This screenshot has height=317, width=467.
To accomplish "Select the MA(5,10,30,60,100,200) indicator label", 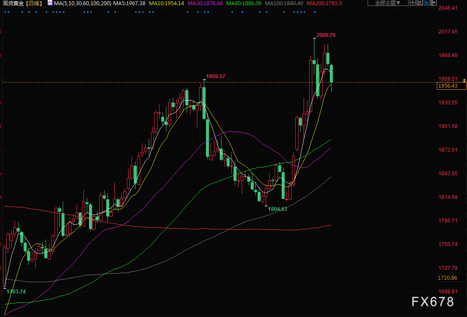I will click(83, 3).
